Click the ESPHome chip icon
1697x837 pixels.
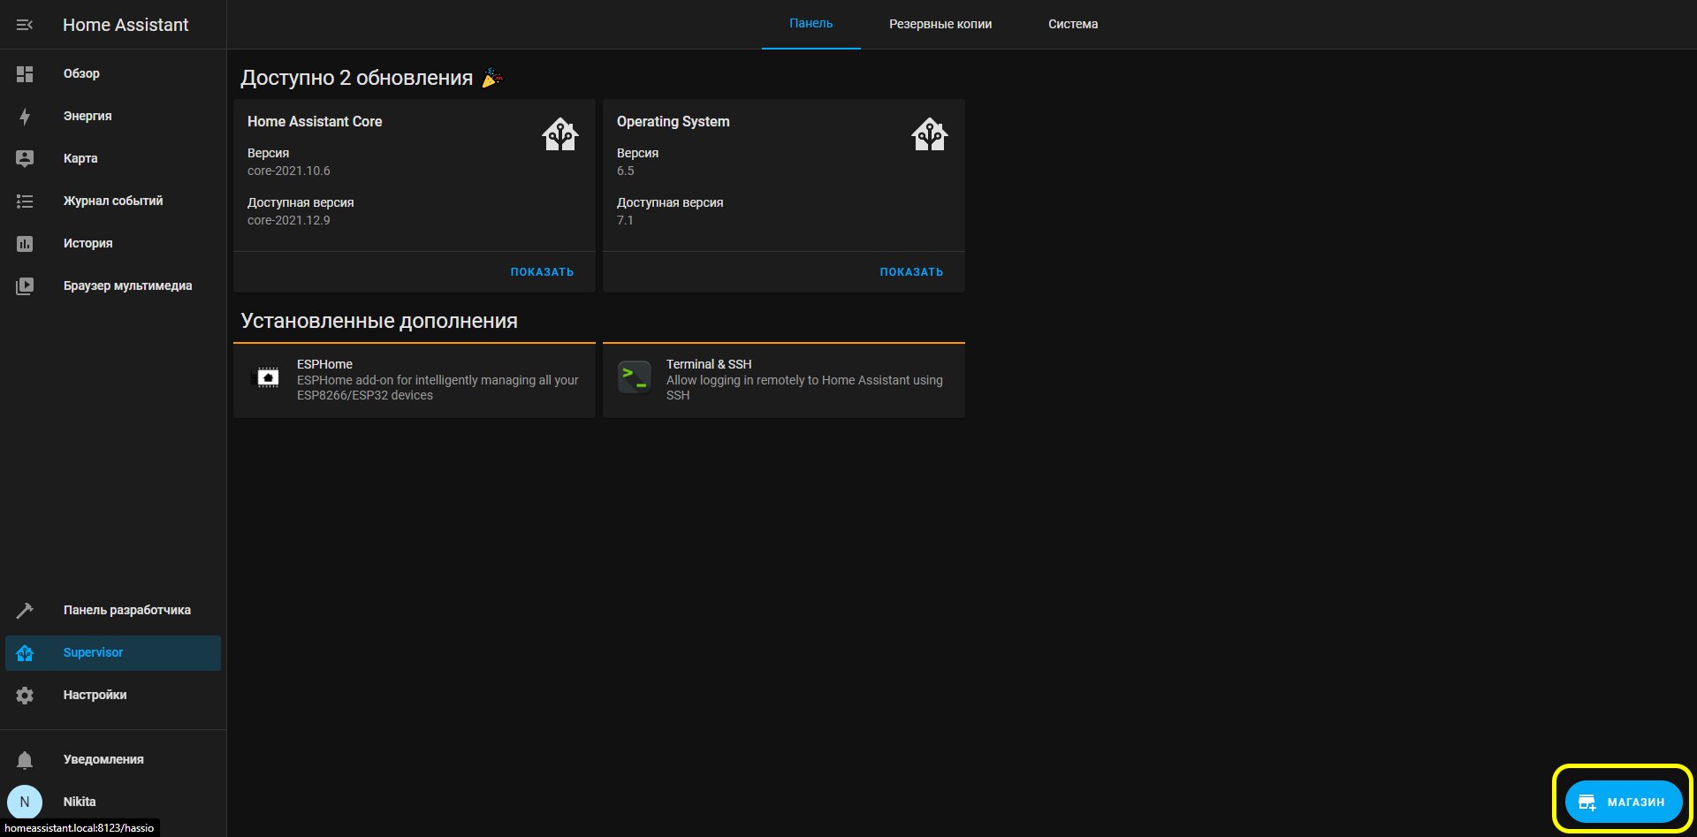tap(268, 377)
